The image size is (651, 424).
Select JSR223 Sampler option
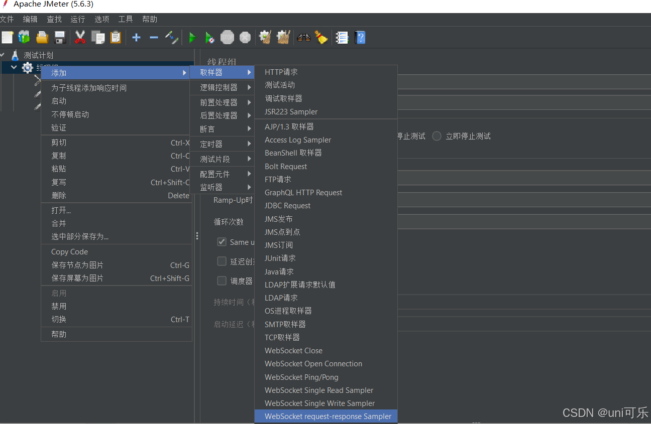[x=326, y=112]
